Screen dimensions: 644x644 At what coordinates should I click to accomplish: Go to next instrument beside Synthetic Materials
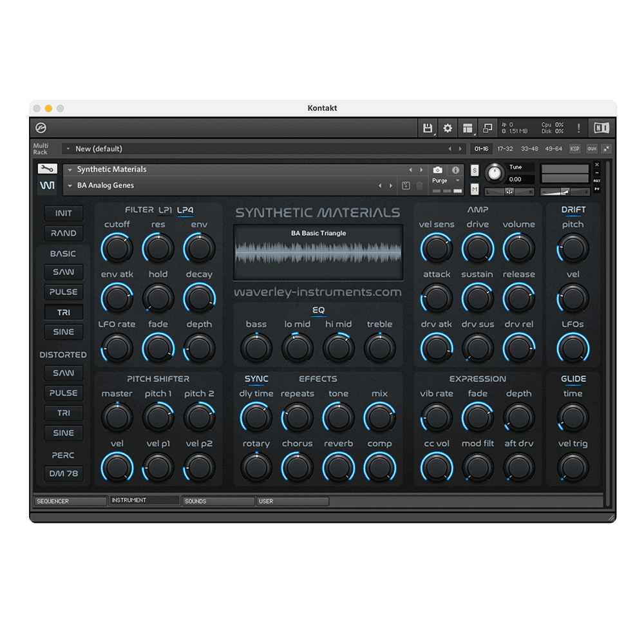pyautogui.click(x=421, y=169)
